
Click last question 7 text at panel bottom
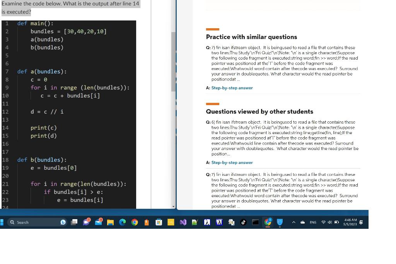(285, 190)
